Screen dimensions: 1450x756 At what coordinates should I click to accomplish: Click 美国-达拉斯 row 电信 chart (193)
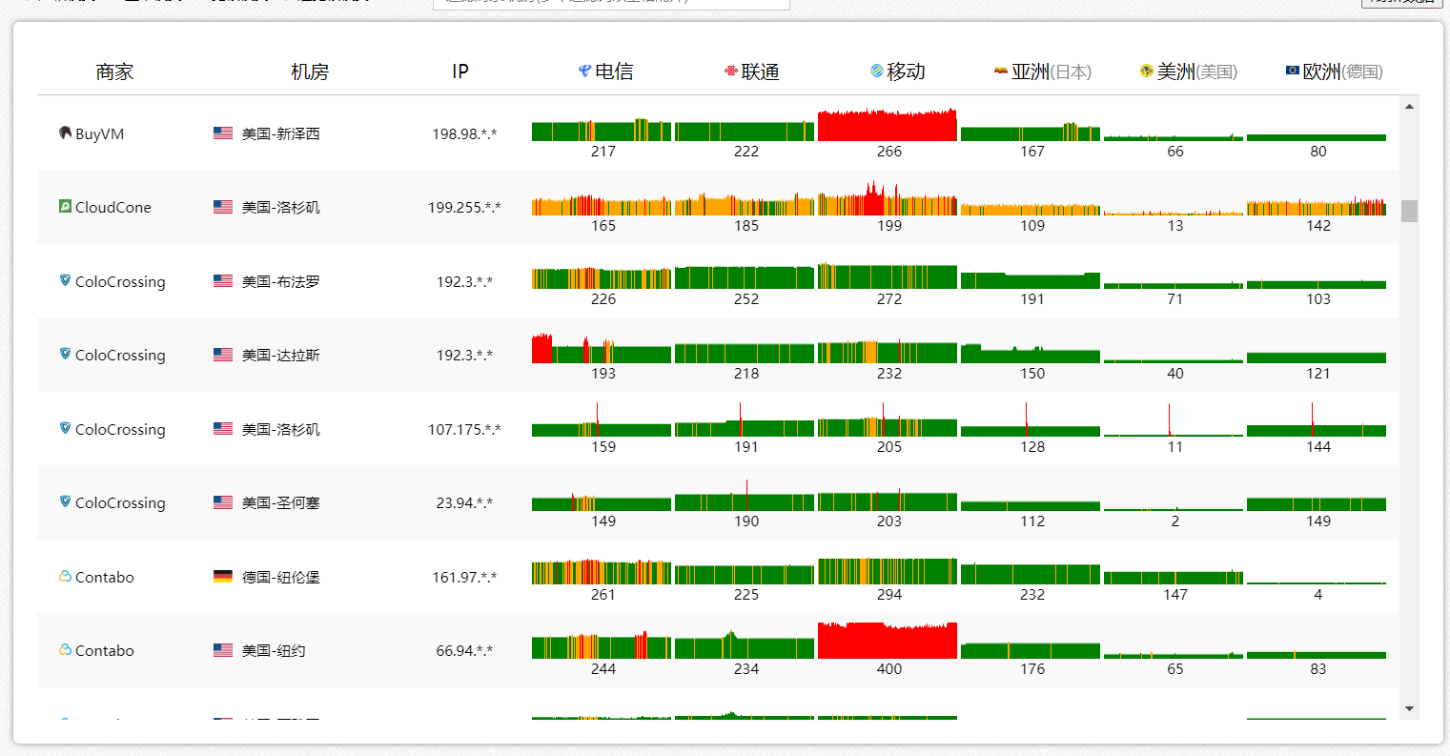[602, 348]
